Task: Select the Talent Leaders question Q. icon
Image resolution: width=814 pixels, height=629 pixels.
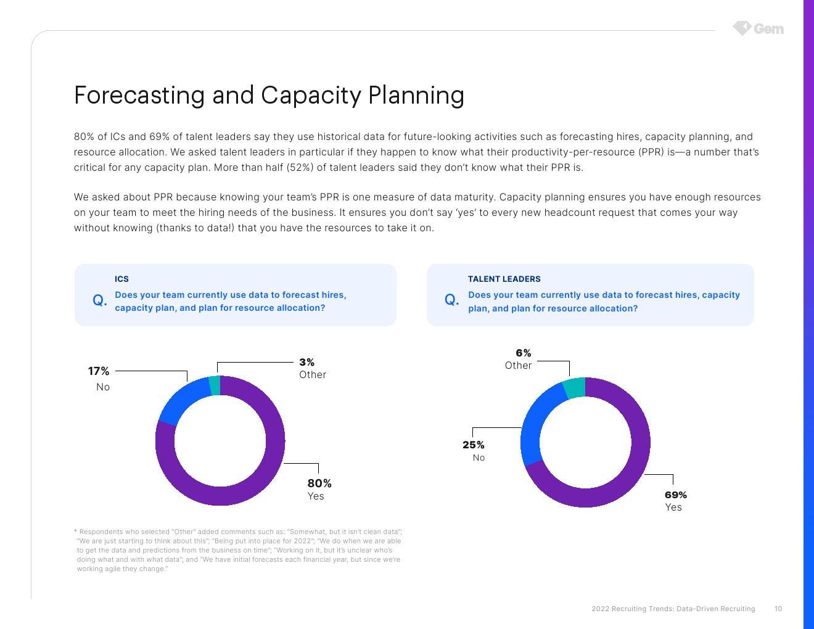Action: (x=452, y=300)
